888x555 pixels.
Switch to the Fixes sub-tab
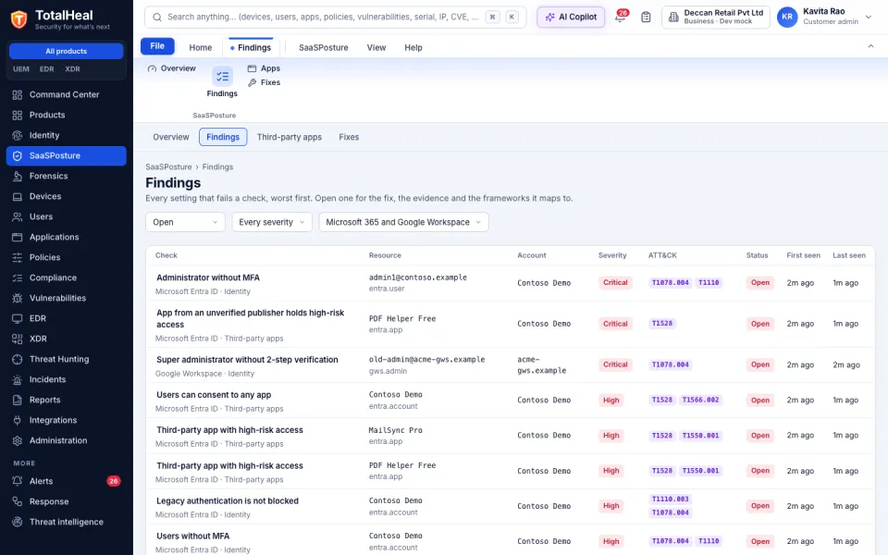(x=349, y=137)
